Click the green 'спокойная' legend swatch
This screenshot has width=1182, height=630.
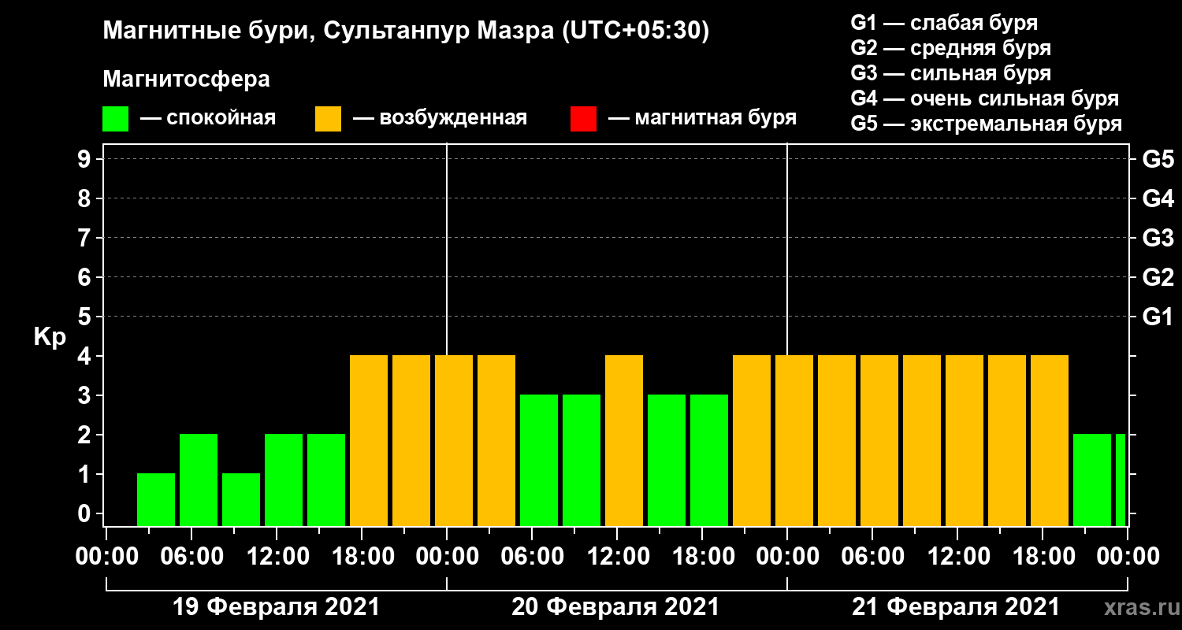tap(115, 119)
